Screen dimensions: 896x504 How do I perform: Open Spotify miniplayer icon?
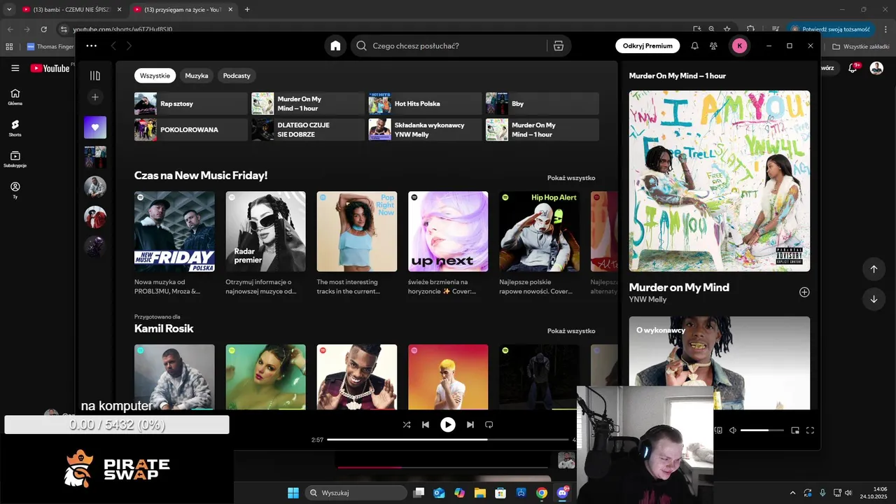[795, 430]
